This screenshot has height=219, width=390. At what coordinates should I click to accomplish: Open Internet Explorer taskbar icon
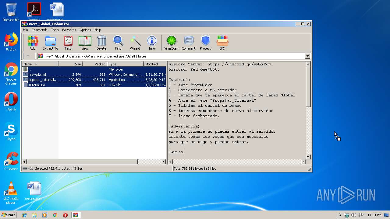(x=24, y=215)
